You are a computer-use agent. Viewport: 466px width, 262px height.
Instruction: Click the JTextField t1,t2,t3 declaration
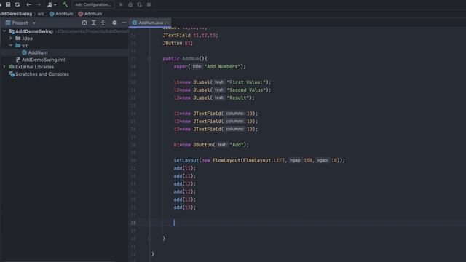(190, 36)
